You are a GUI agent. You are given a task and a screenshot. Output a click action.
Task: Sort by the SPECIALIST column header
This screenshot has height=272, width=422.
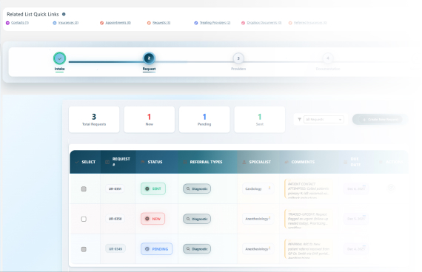258,162
